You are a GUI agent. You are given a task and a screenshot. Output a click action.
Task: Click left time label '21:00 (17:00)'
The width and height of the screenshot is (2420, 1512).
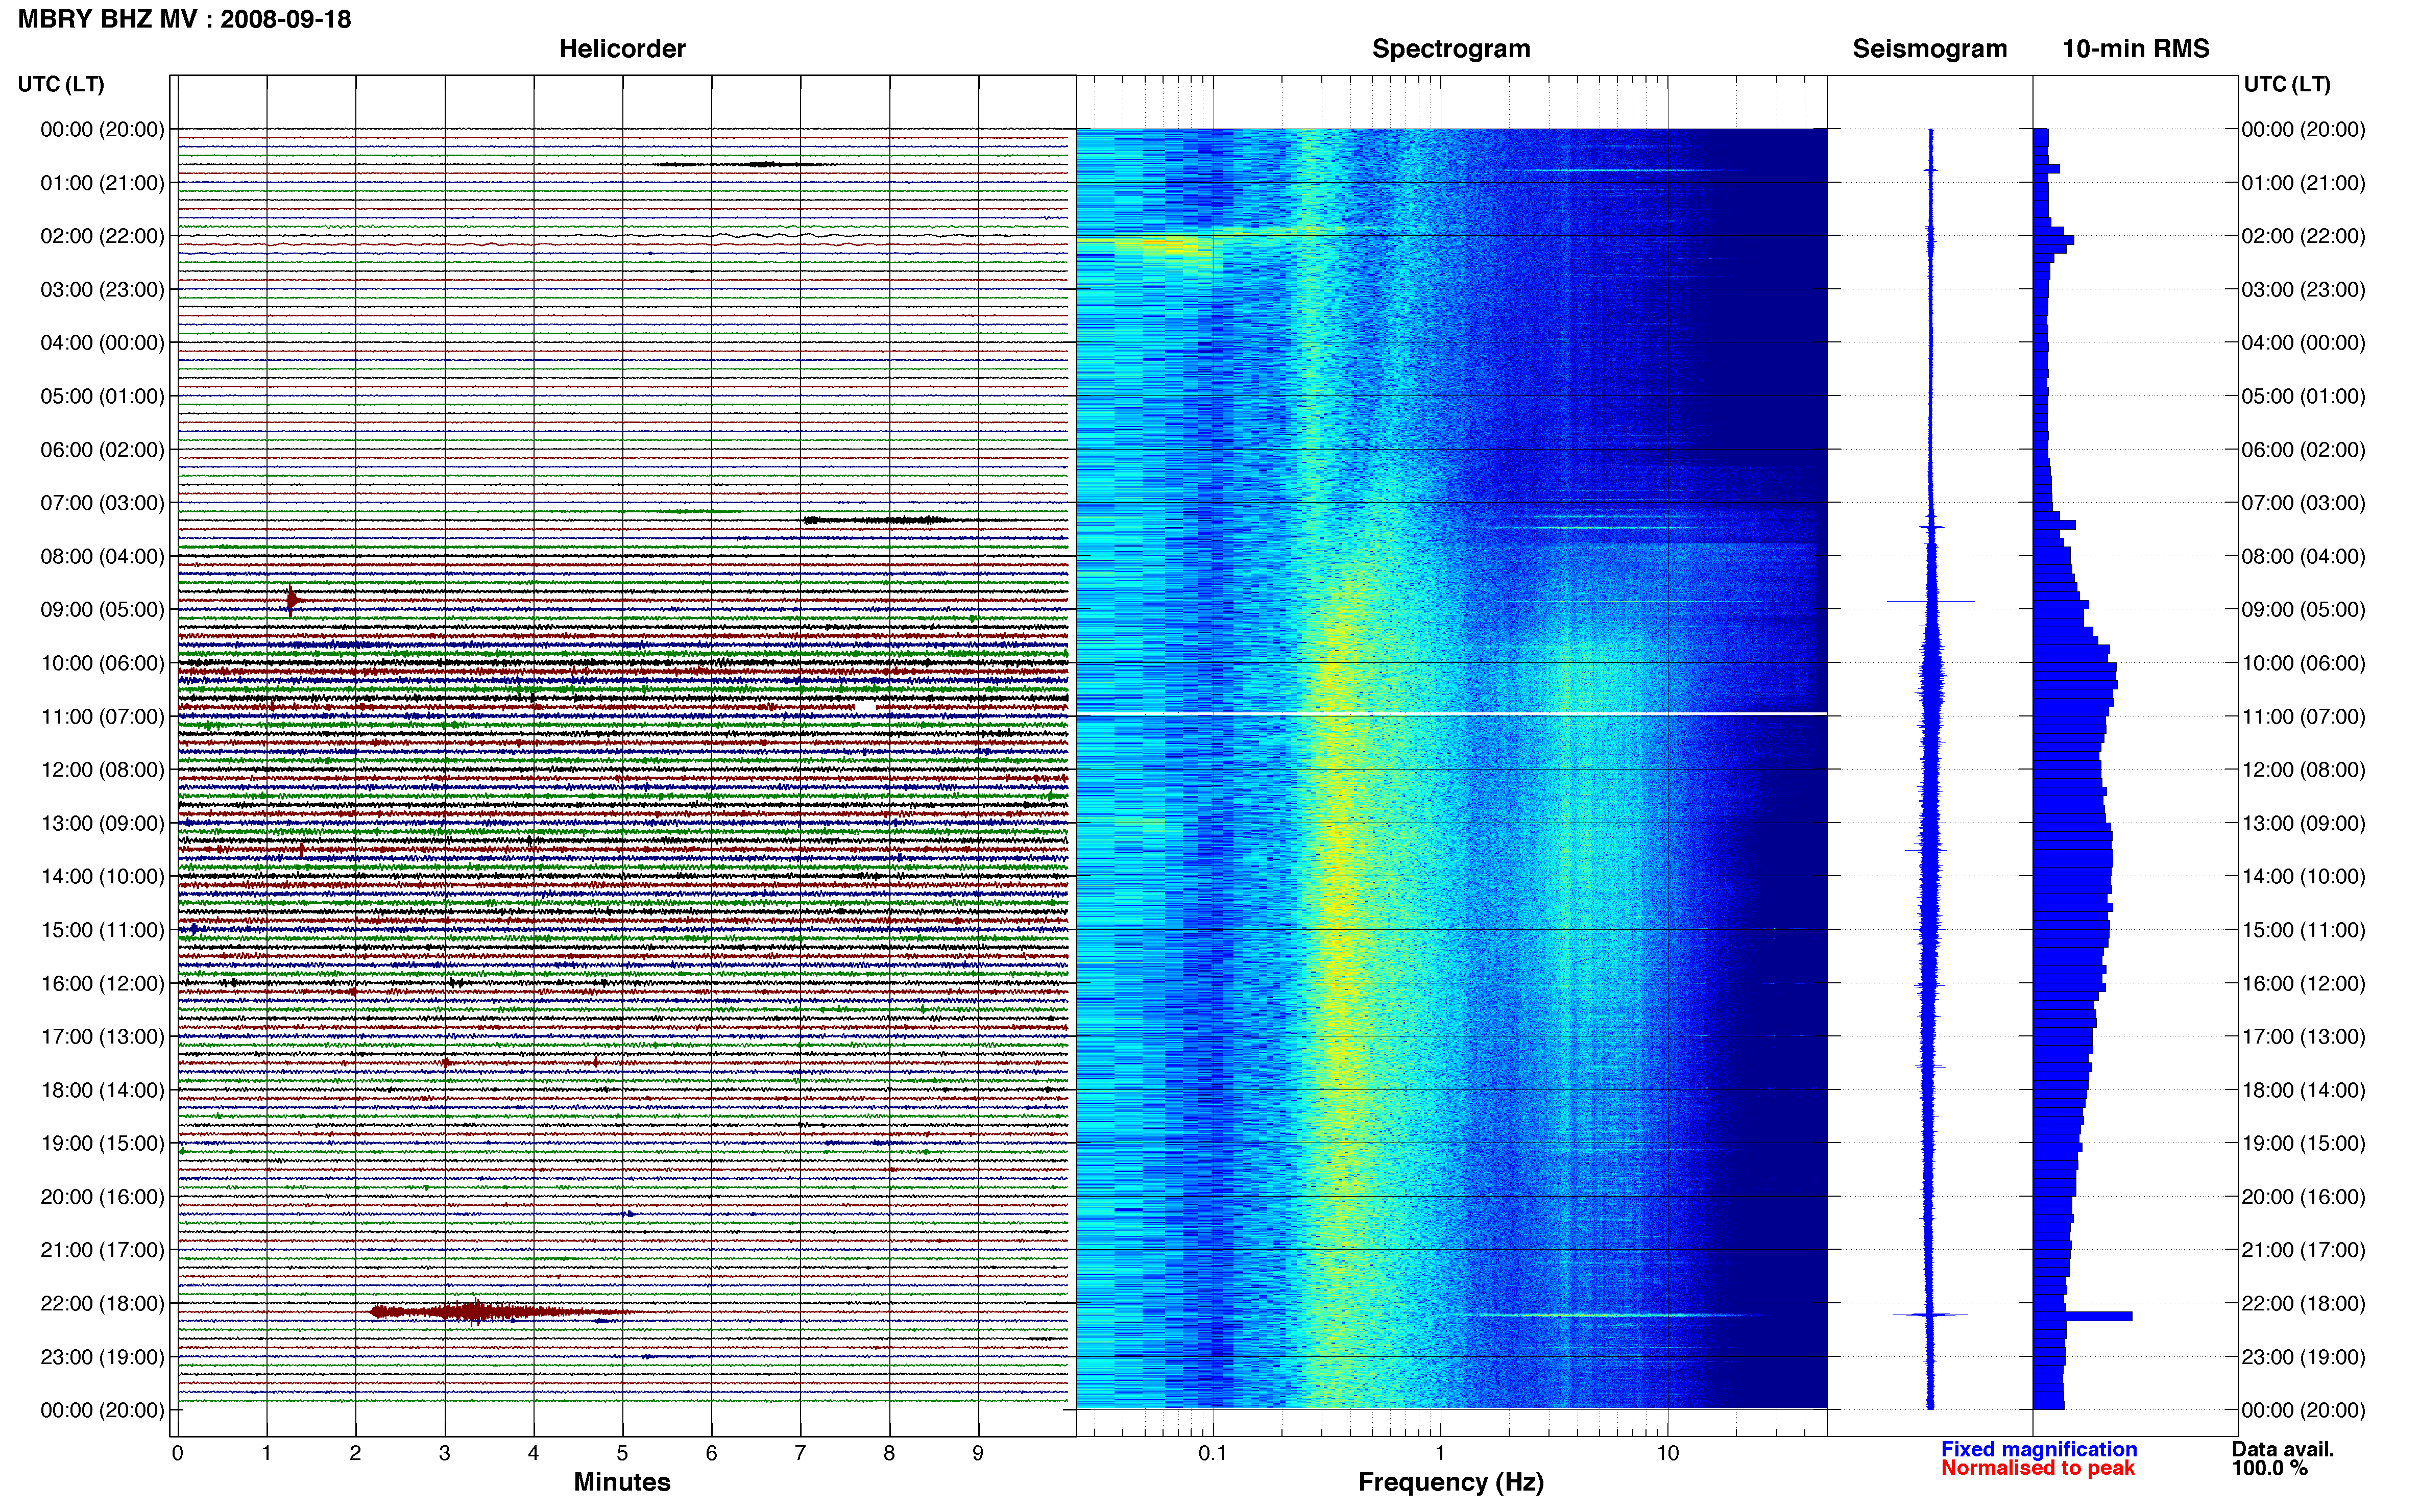(102, 1250)
